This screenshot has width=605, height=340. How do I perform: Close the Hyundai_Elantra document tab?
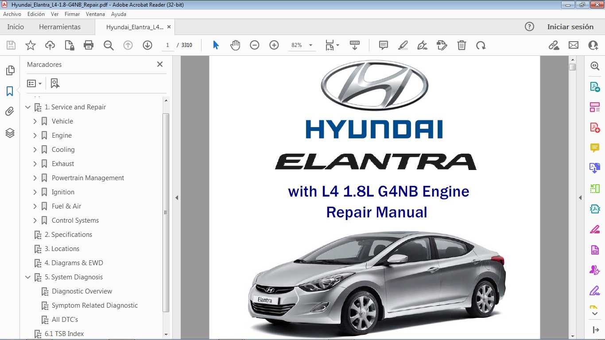click(169, 27)
